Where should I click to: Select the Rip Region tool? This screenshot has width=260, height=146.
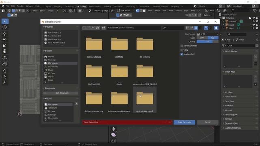click(4, 64)
